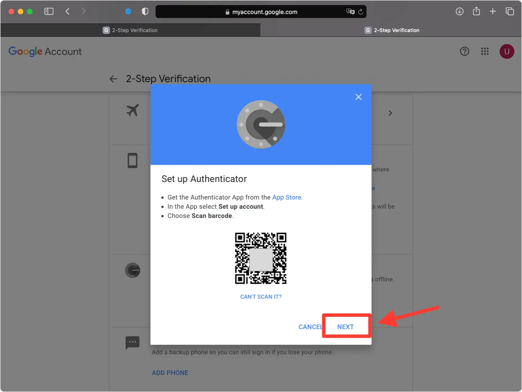The height and width of the screenshot is (392, 522).
Task: Show the tab overview
Action: click(x=510, y=12)
